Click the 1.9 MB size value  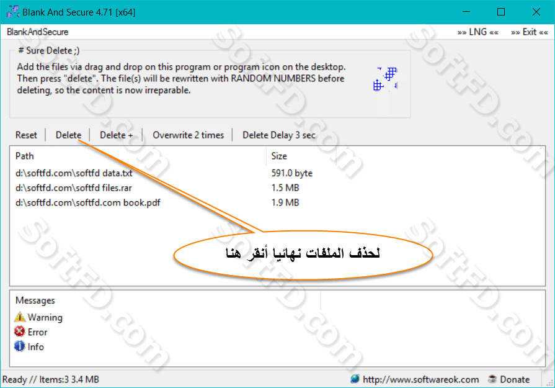coord(285,202)
